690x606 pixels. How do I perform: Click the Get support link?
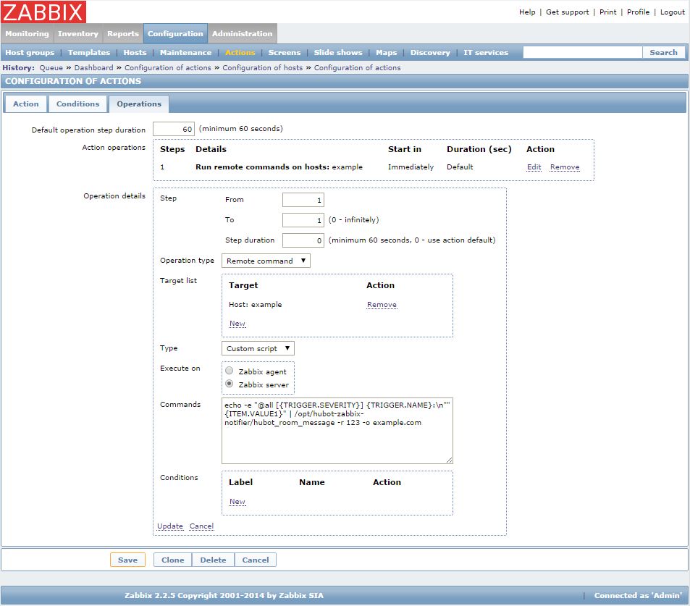pos(567,12)
